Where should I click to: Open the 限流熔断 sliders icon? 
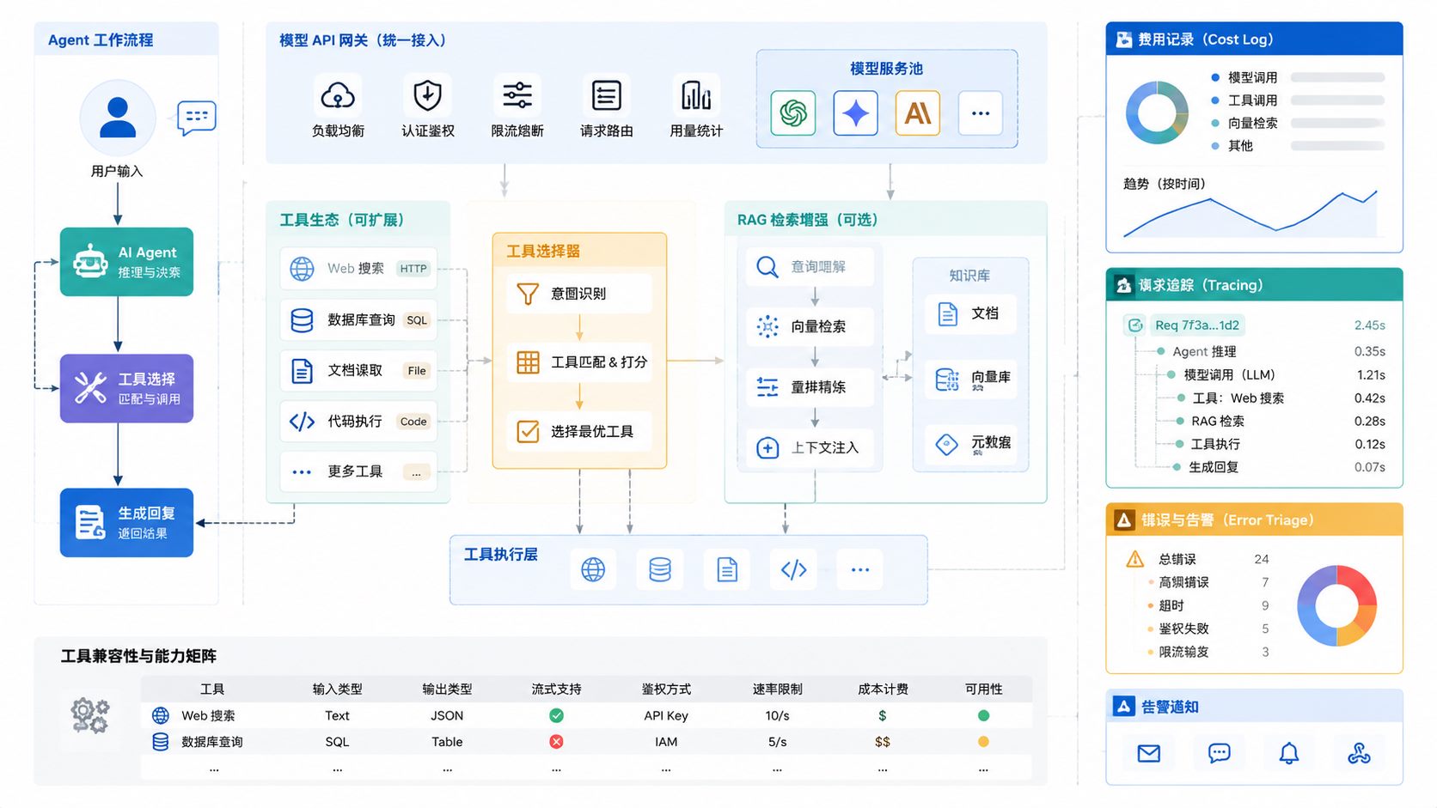(517, 95)
